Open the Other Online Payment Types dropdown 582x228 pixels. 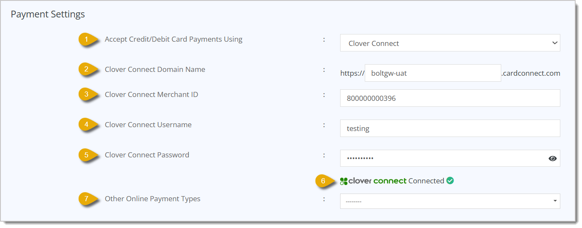point(450,201)
